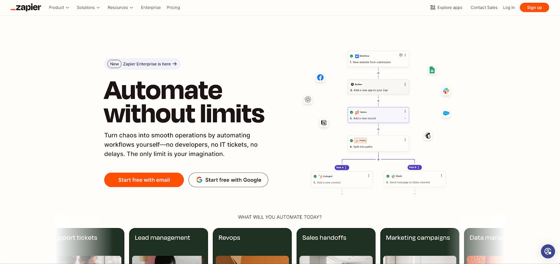
Task: Open the Lead management card
Action: click(168, 246)
